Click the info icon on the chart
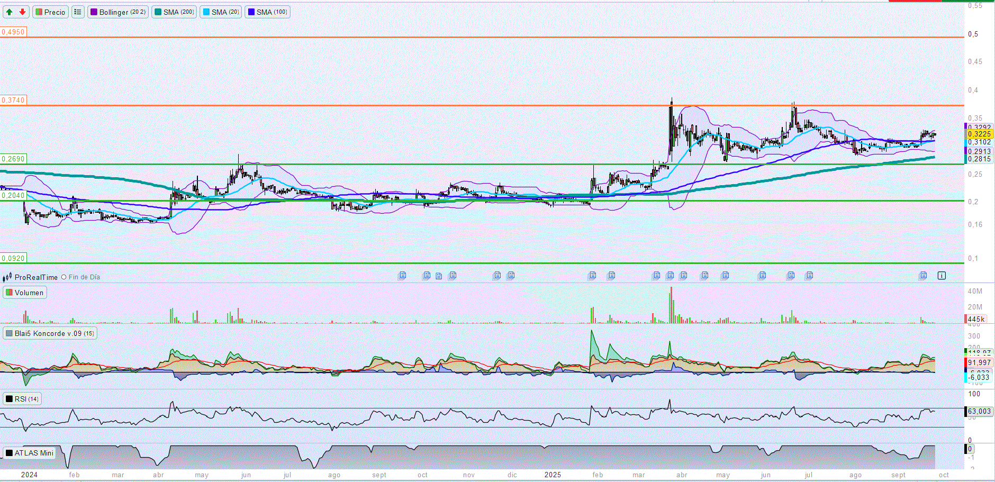The width and height of the screenshot is (995, 482). click(x=942, y=276)
